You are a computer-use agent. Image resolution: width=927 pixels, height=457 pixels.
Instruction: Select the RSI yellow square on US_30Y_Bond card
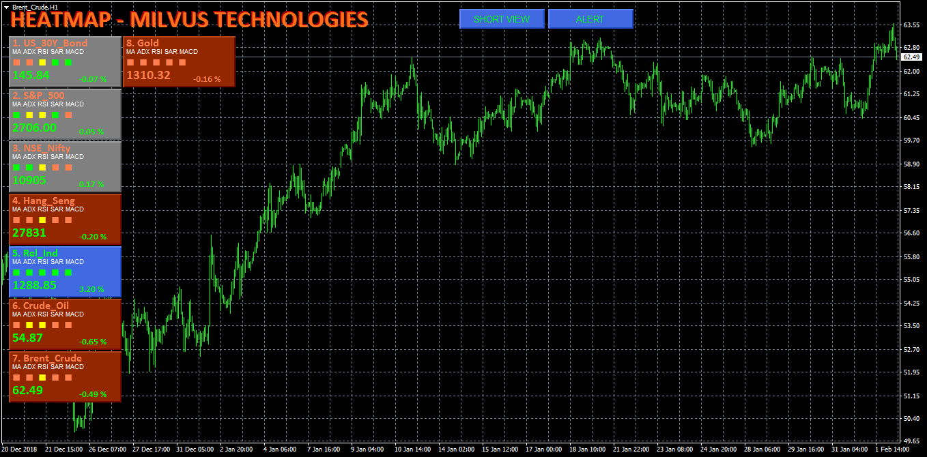(42, 63)
